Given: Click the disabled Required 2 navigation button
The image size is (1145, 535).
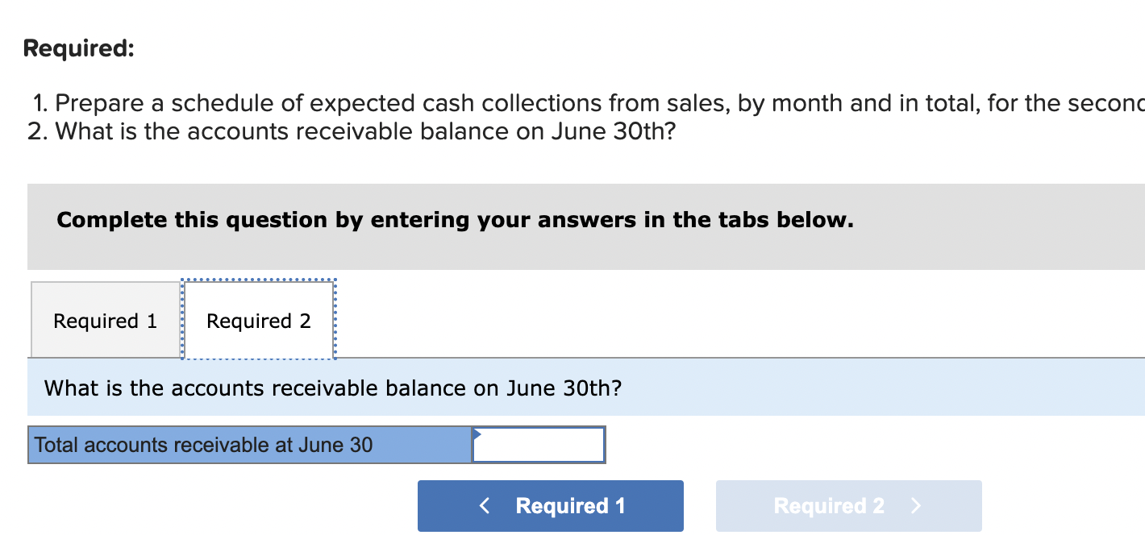Looking at the screenshot, I should point(848,505).
